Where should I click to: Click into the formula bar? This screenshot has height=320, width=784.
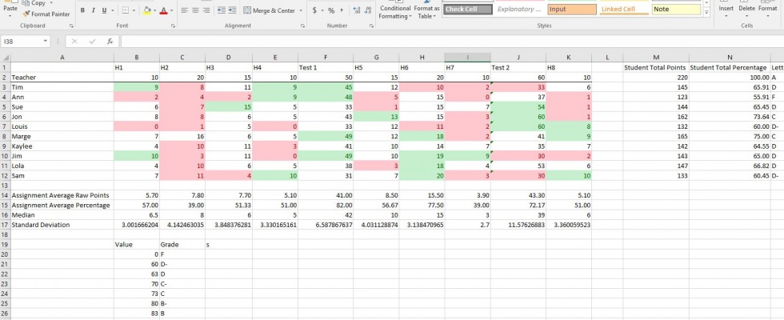[448, 41]
